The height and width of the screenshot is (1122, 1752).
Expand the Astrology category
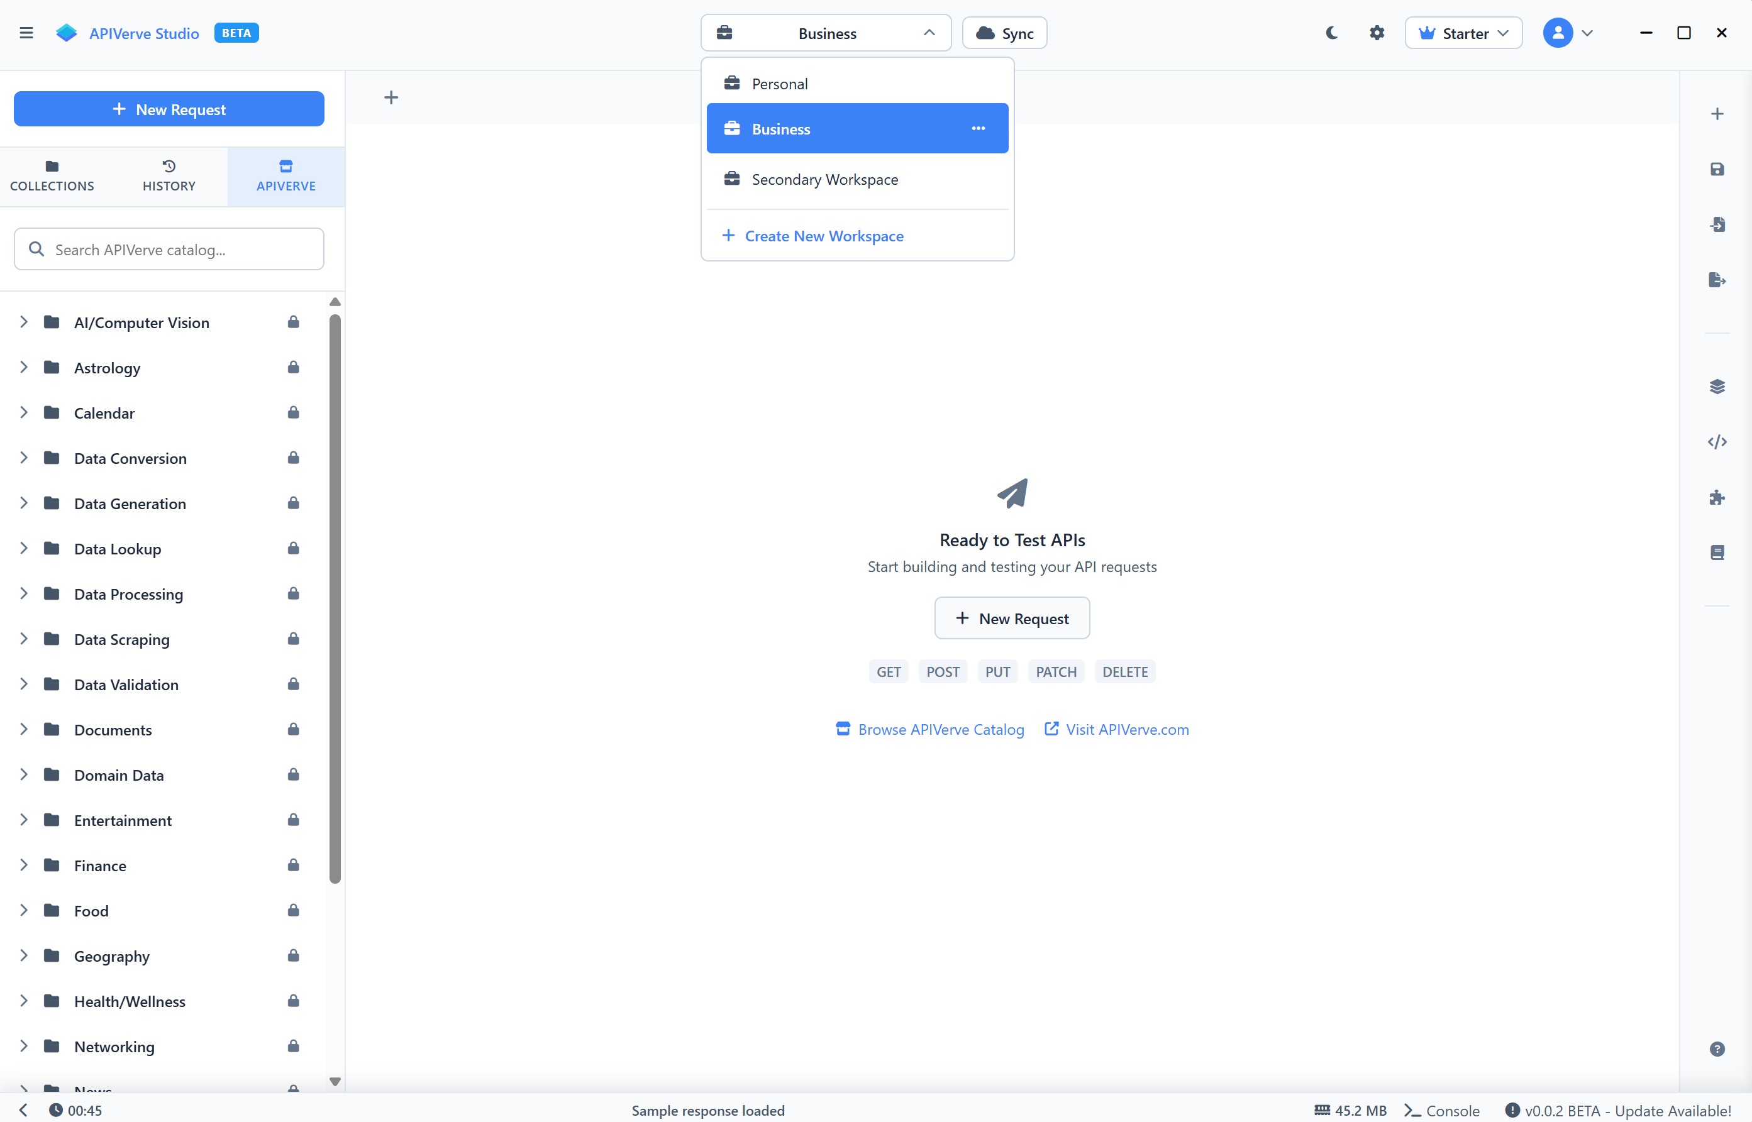23,367
